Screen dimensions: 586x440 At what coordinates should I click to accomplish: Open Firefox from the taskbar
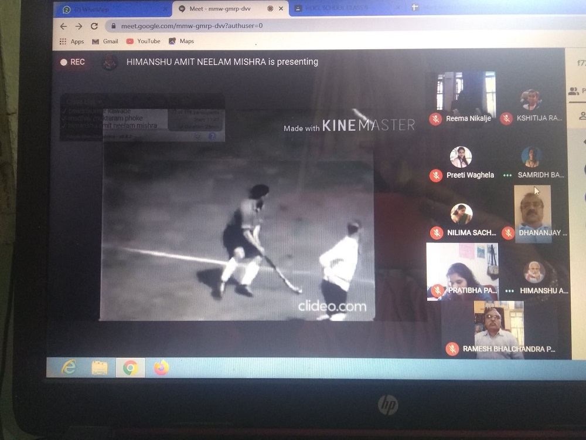161,368
